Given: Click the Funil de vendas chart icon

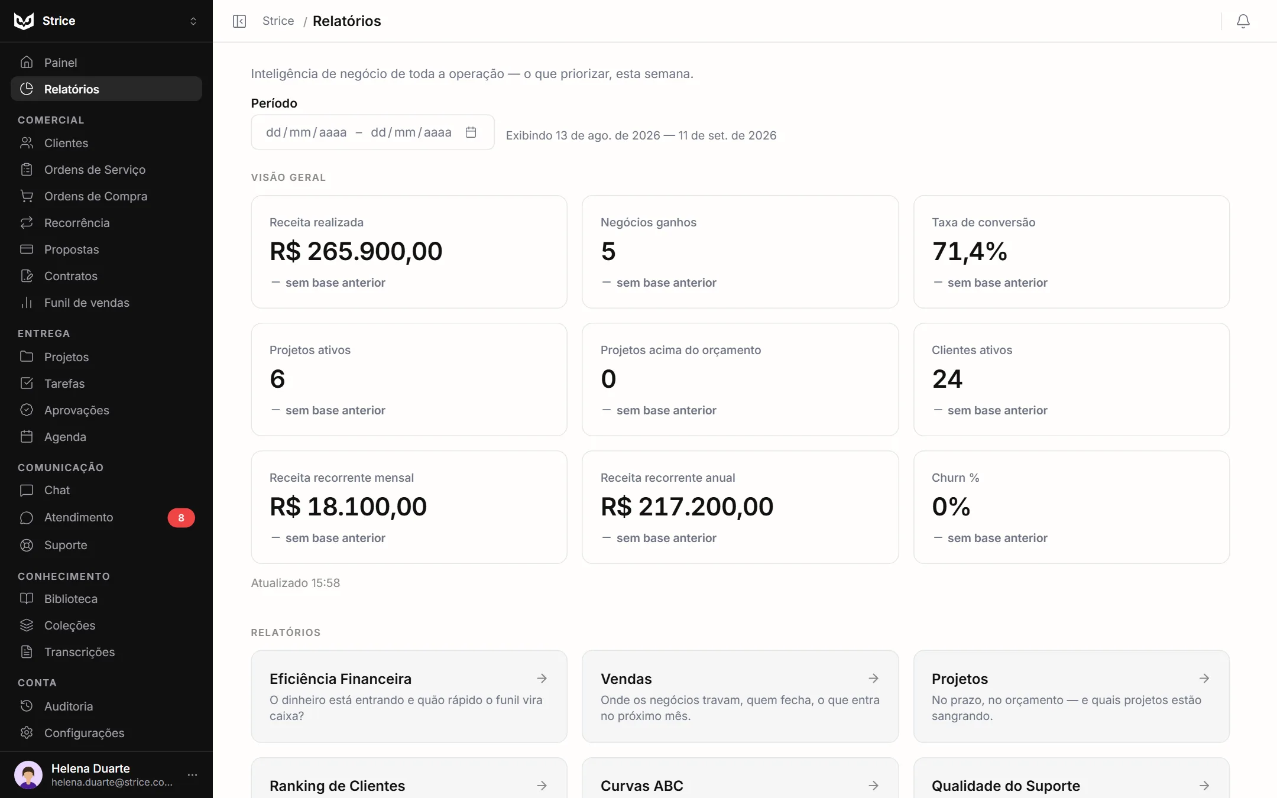Looking at the screenshot, I should pos(27,302).
